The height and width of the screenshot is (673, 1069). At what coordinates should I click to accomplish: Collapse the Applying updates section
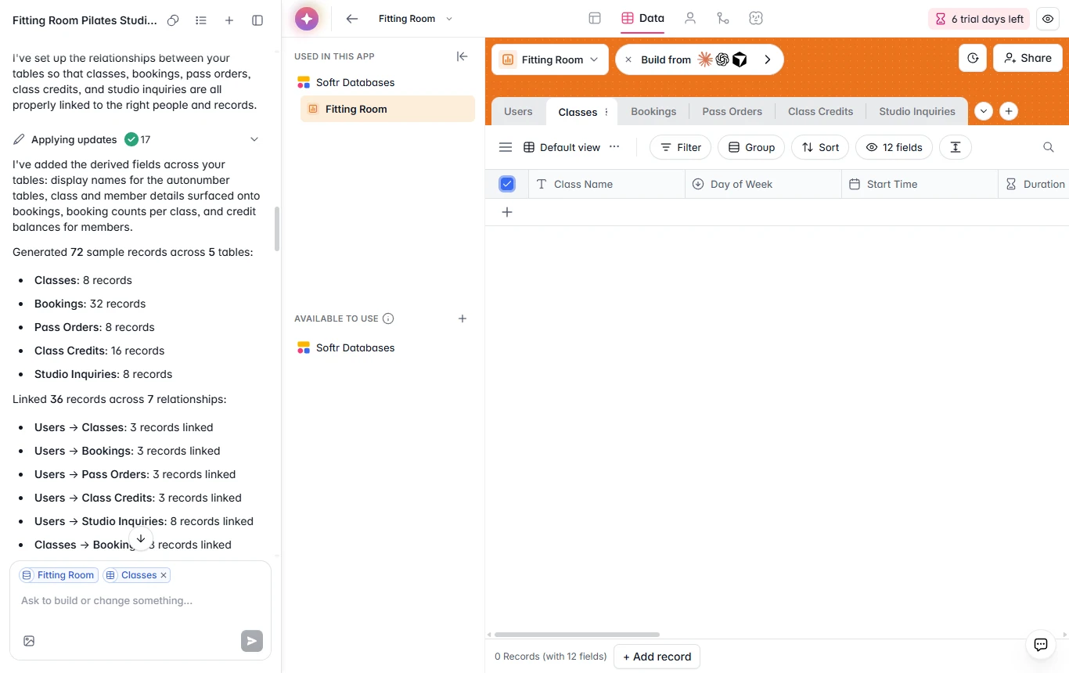coord(254,139)
